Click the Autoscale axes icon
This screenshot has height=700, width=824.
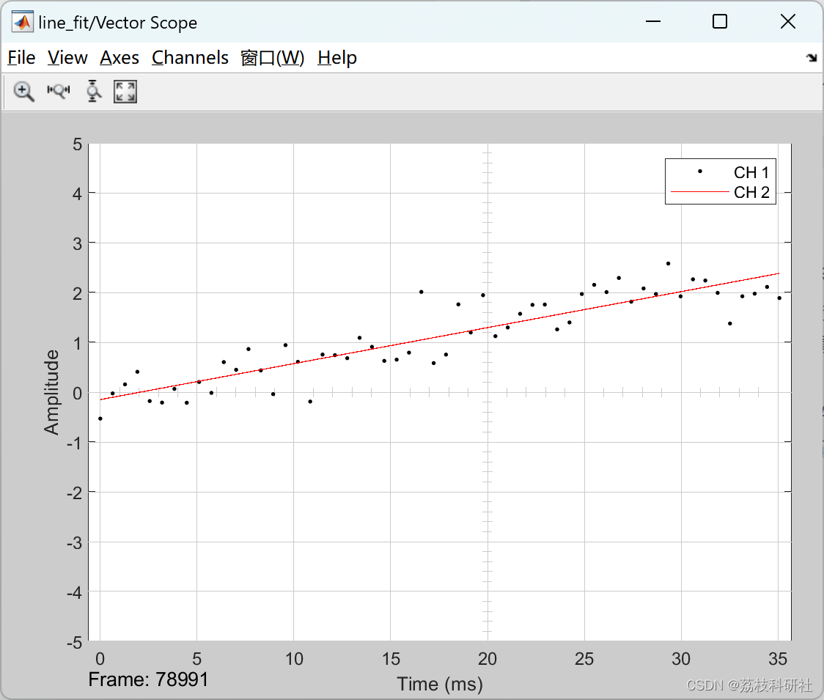(x=125, y=92)
